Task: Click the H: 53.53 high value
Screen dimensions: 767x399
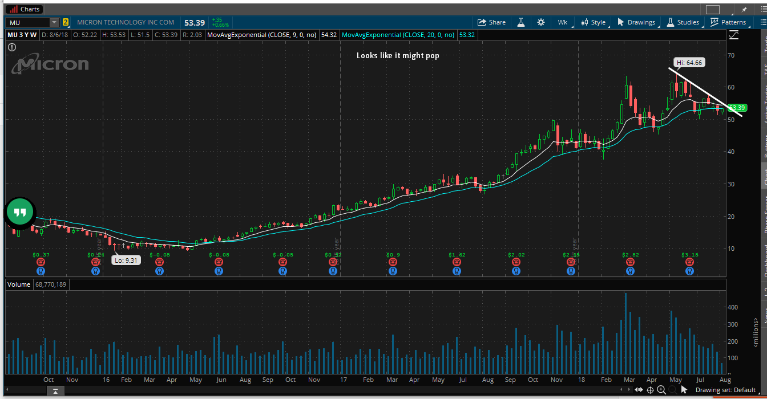Action: [x=114, y=35]
